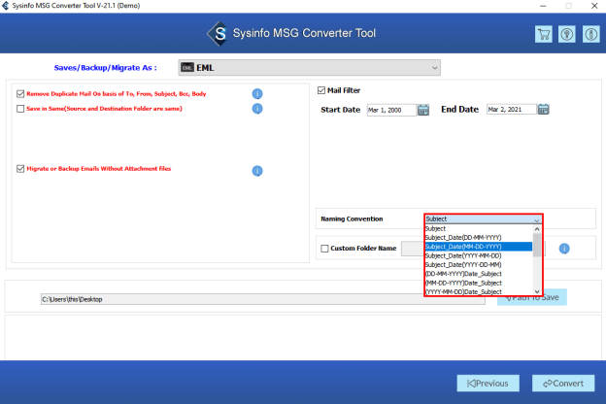Open the shopping cart buy icon
The width and height of the screenshot is (606, 404).
pos(544,34)
